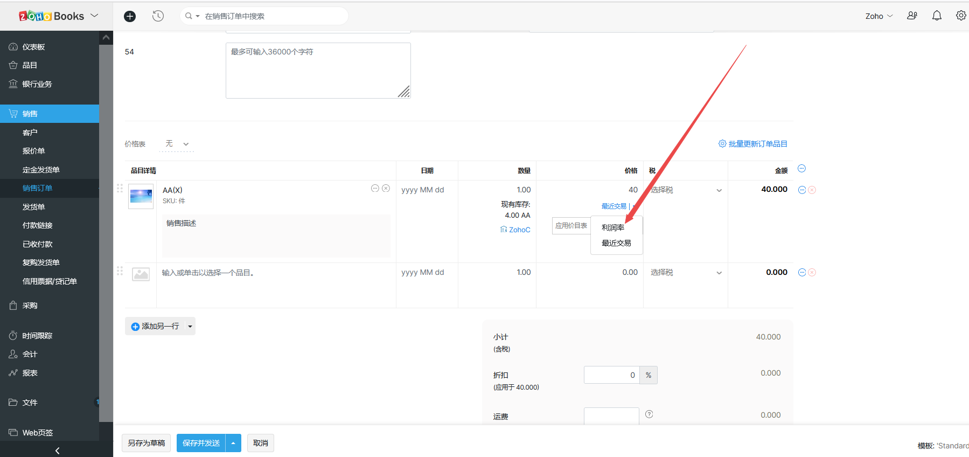Viewport: 969px width, 457px height.
Task: Click the AA(X) row more-options icon
Action: 801,190
